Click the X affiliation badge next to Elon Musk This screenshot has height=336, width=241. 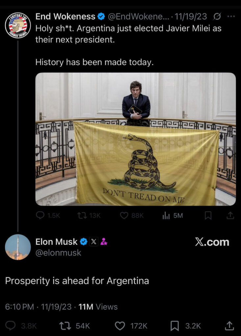pos(94,242)
